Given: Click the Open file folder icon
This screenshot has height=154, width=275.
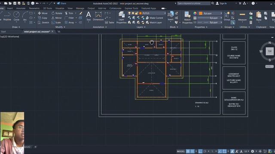Looking at the screenshot, I should coord(10,3).
